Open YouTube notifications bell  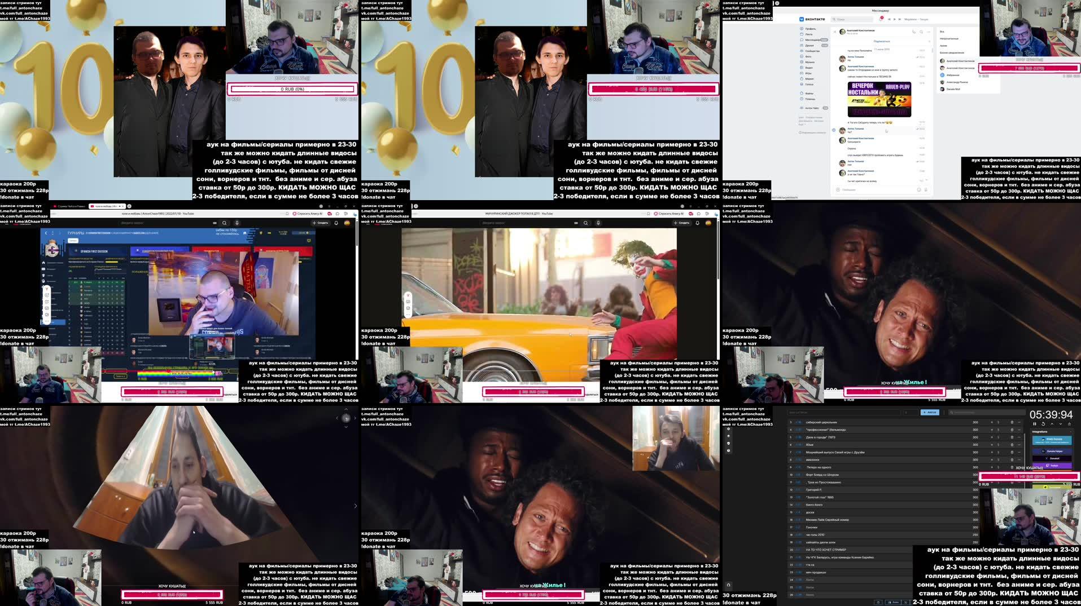point(697,223)
